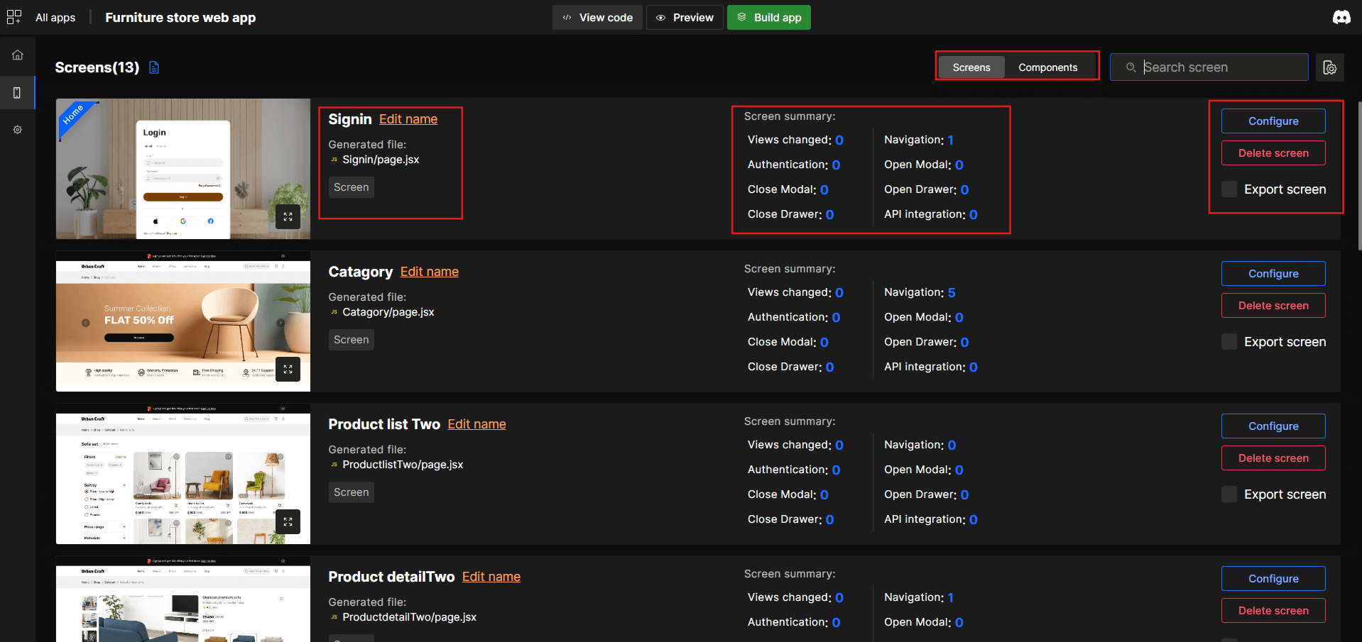Click the Signin screen title
Viewport: 1362px width, 642px height.
pos(350,119)
